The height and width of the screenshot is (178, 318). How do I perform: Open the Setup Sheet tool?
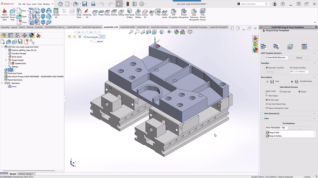point(79,13)
